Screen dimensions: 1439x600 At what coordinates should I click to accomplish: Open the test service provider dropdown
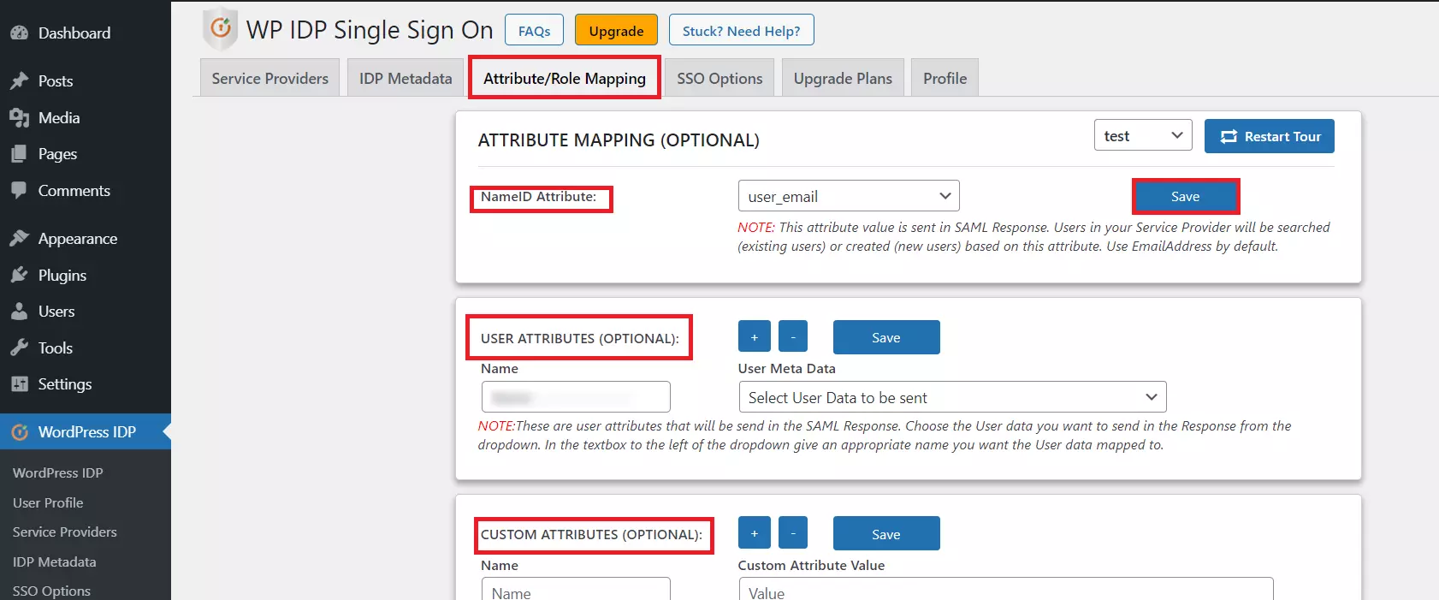[x=1143, y=135]
